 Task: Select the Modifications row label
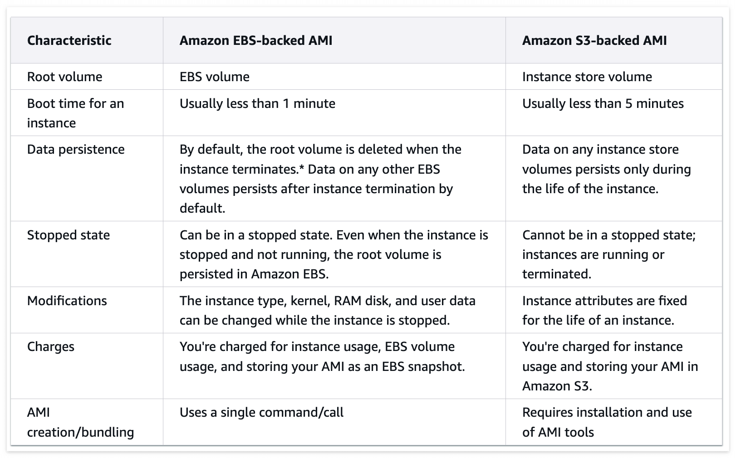(67, 301)
